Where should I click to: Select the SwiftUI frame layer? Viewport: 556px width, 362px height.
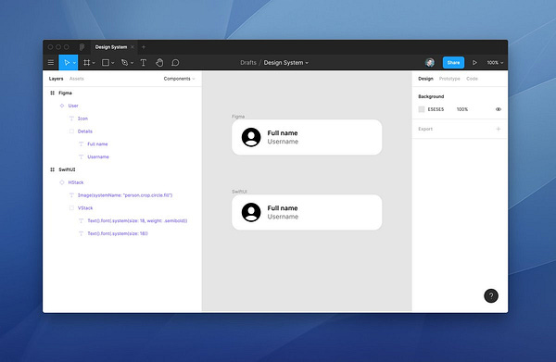click(x=67, y=169)
